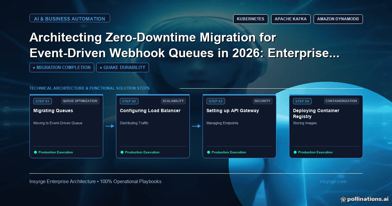Select the Amazon DynamoDB tag
392x206 pixels.
[x=338, y=19]
